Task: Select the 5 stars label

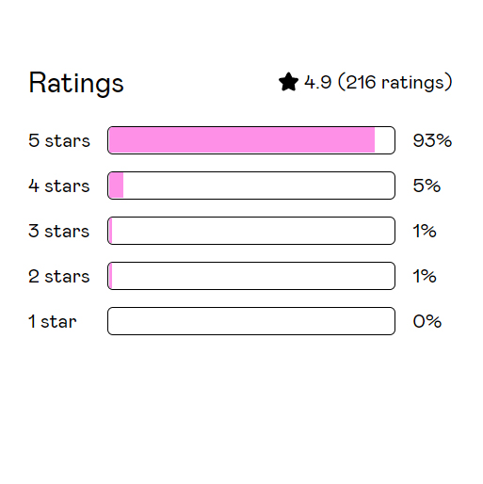Action: coord(59,140)
